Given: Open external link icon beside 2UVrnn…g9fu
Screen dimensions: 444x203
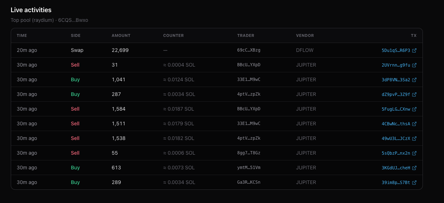Looking at the screenshot, I should tap(414, 65).
